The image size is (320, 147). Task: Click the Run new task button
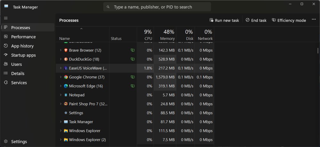(x=224, y=20)
